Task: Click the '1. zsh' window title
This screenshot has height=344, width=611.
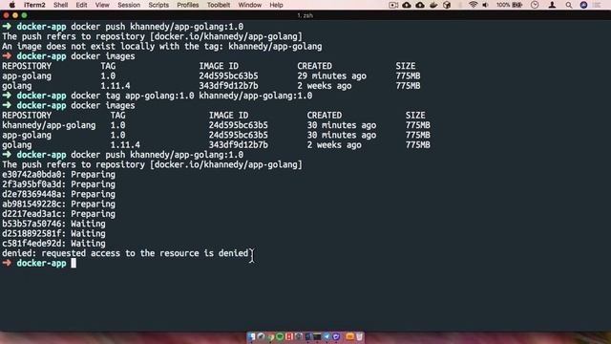Action: (x=305, y=15)
